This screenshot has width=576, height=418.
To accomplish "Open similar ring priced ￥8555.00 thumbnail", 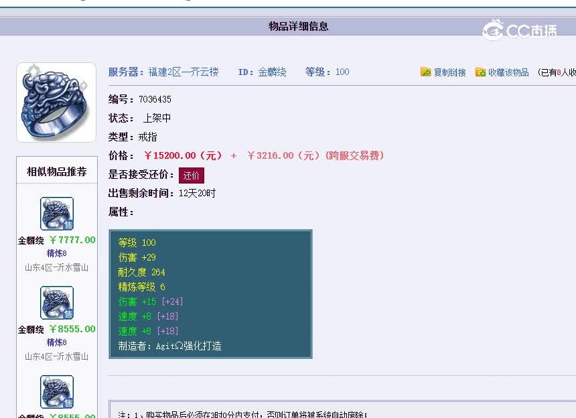I will click(x=57, y=303).
